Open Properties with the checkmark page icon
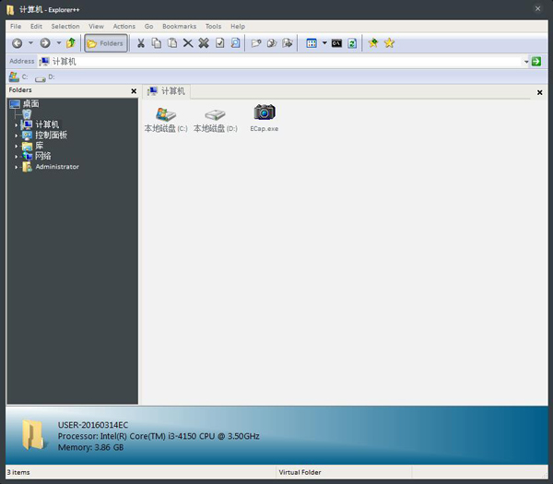This screenshot has height=484, width=553. coord(219,43)
